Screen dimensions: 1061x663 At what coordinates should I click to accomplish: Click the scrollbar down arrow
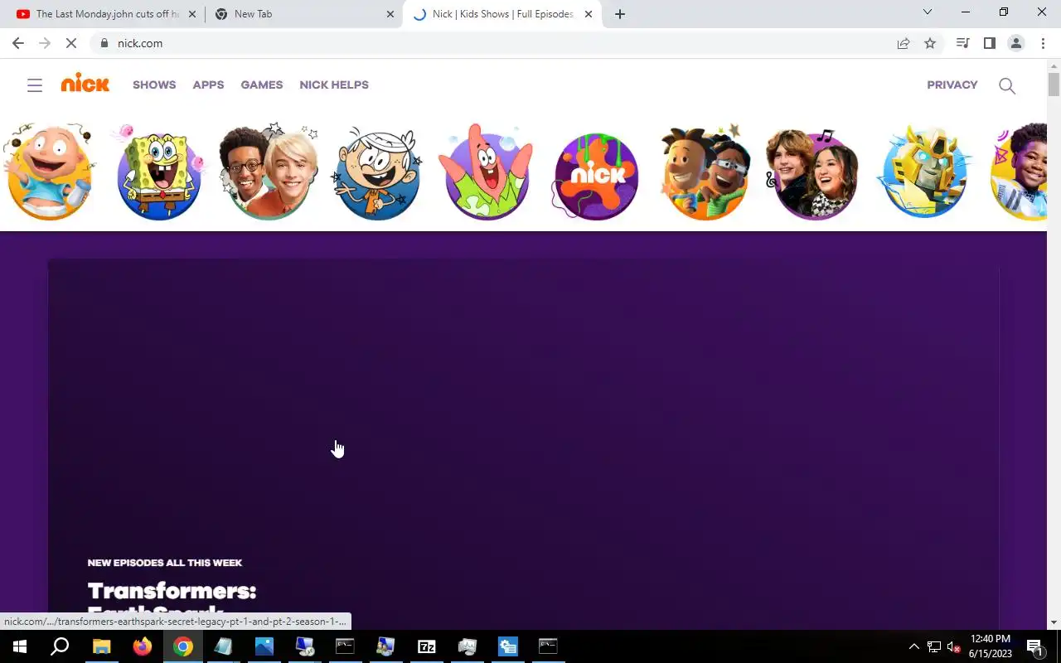coord(1054,622)
